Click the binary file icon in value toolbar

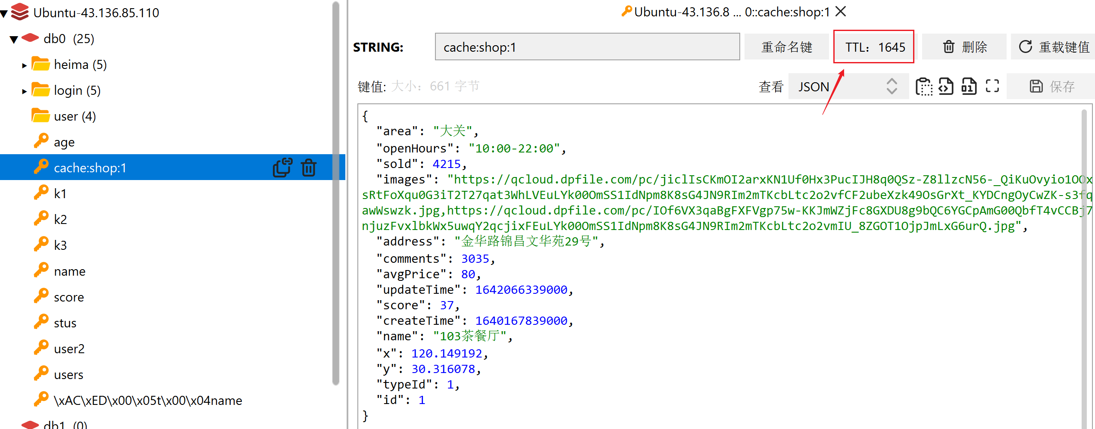coord(969,87)
